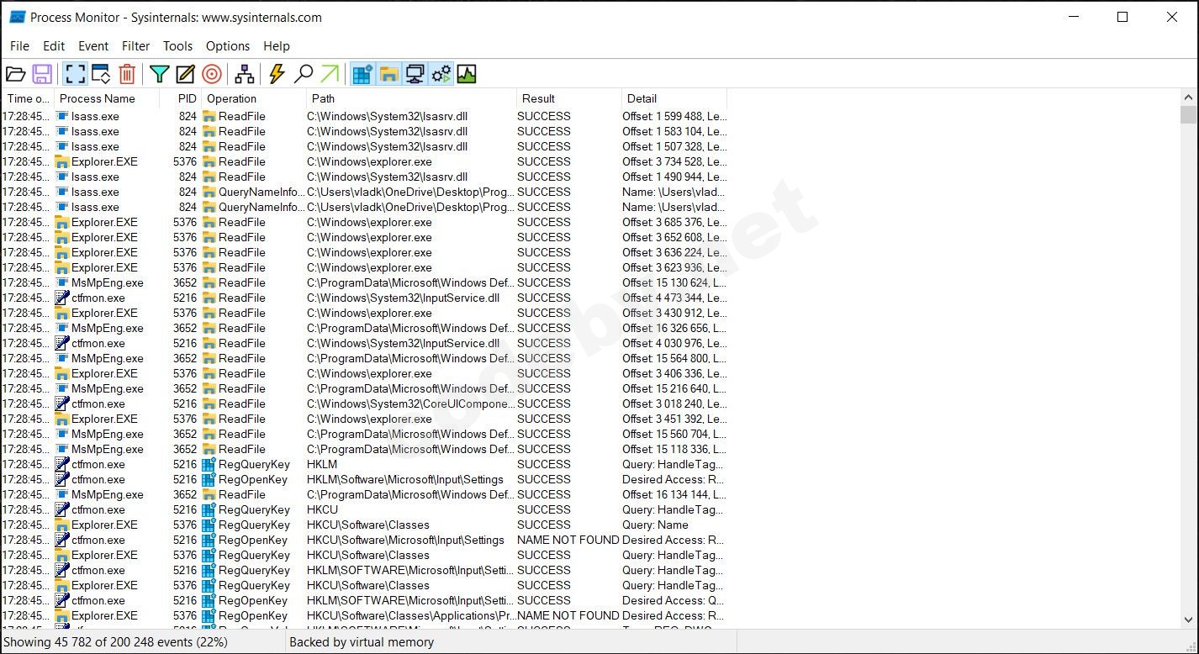Click the green Jump To arrow icon
Image resolution: width=1199 pixels, height=654 pixels.
330,75
